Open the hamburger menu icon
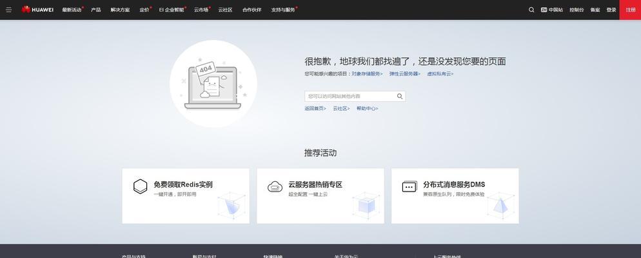This screenshot has width=641, height=258. click(8, 10)
